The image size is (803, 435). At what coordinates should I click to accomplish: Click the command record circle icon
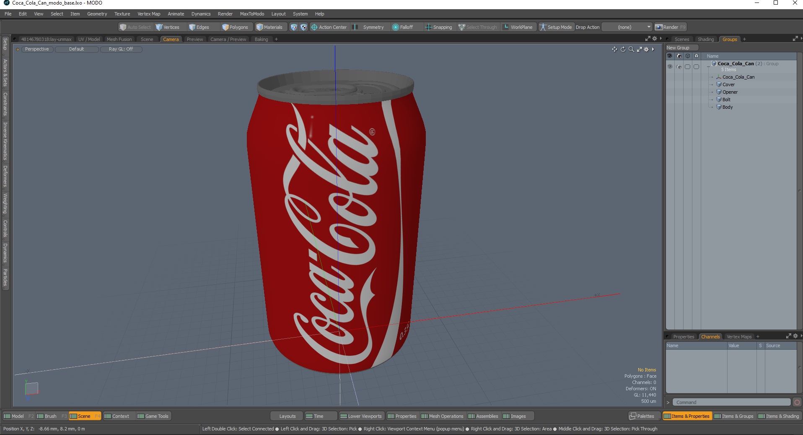click(x=797, y=402)
